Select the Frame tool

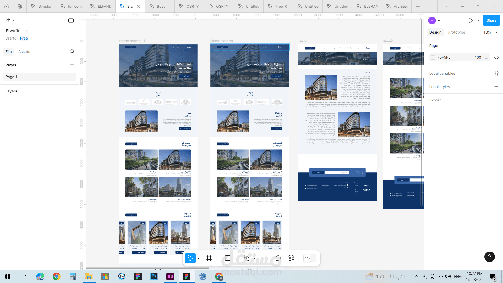click(209, 258)
